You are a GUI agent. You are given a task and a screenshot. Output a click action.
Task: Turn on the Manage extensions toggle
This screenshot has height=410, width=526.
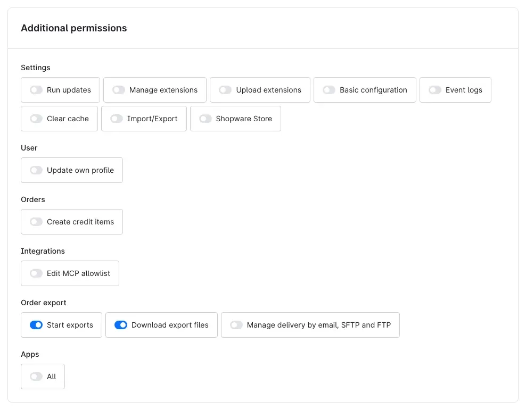[119, 90]
